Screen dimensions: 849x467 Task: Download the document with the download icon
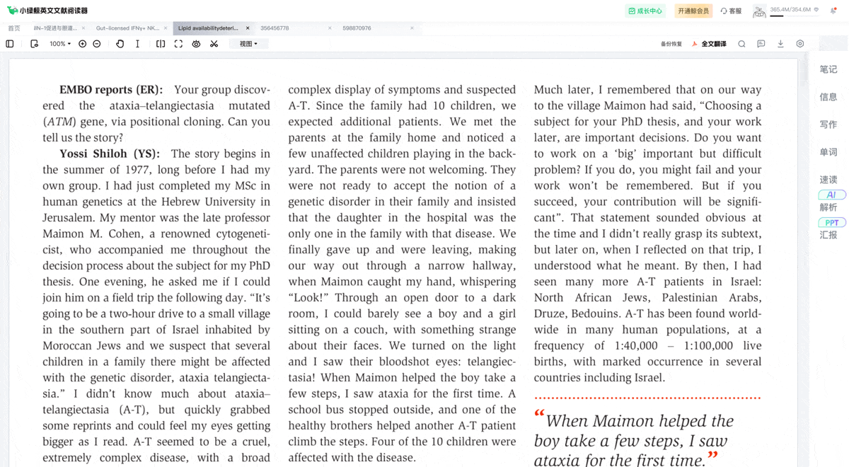tap(780, 44)
